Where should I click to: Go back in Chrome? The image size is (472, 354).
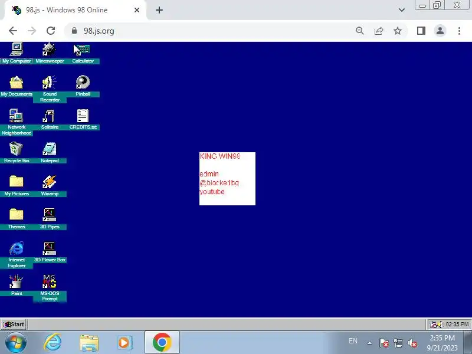click(13, 31)
